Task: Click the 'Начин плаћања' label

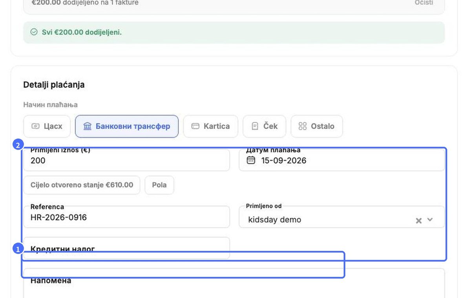Action: pyautogui.click(x=51, y=105)
